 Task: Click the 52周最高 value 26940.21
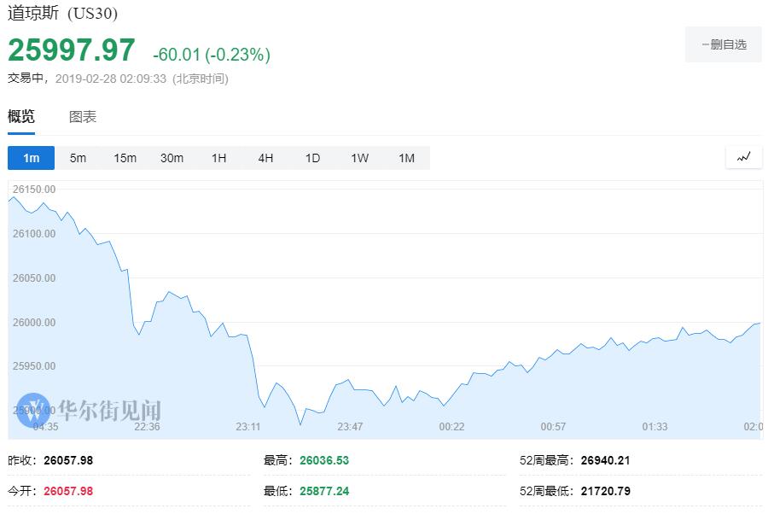[x=606, y=460]
